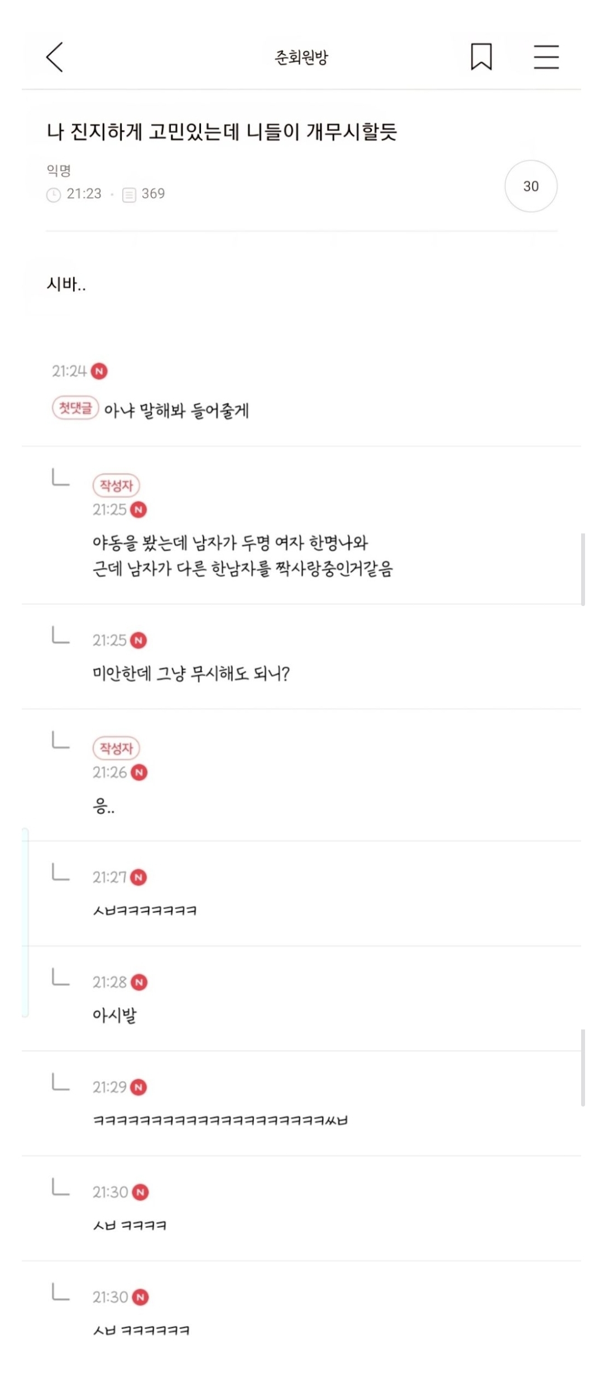Tap the reply arrow icon at 21:29
The height and width of the screenshot is (1378, 599).
click(x=60, y=1082)
